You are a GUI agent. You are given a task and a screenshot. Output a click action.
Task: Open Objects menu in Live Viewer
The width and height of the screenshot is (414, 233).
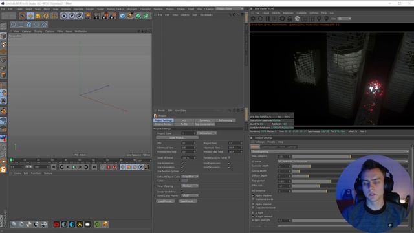pyautogui.click(x=276, y=13)
